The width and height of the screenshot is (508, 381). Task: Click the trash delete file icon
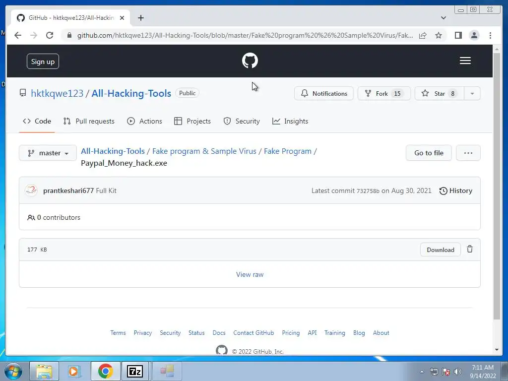point(470,249)
